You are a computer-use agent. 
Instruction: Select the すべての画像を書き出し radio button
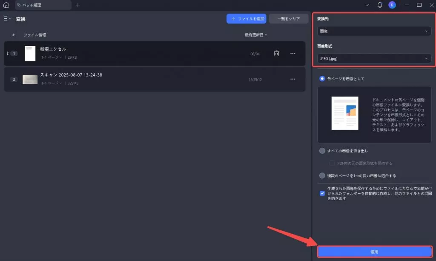tap(322, 151)
